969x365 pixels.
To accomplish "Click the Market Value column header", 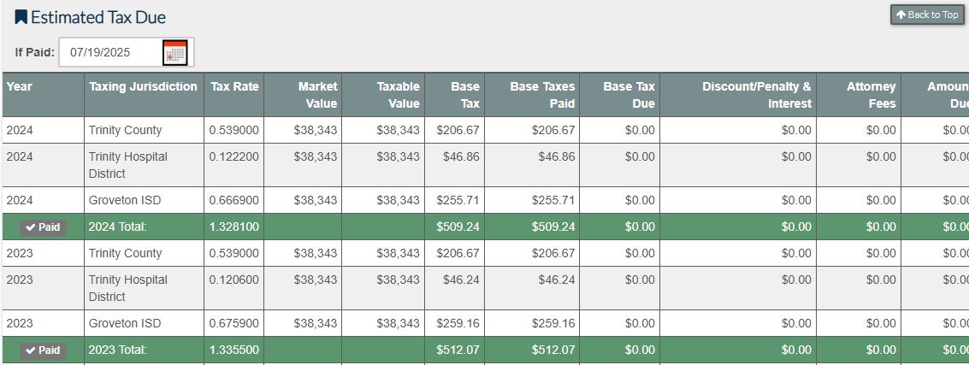I will [x=317, y=95].
